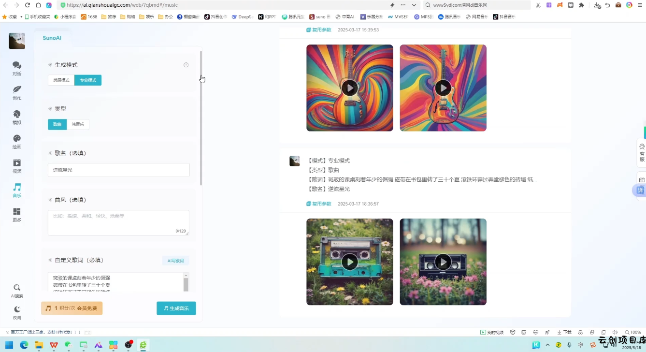Click the 模拟 head icon in sidebar
This screenshot has width=646, height=352.
click(x=17, y=117)
